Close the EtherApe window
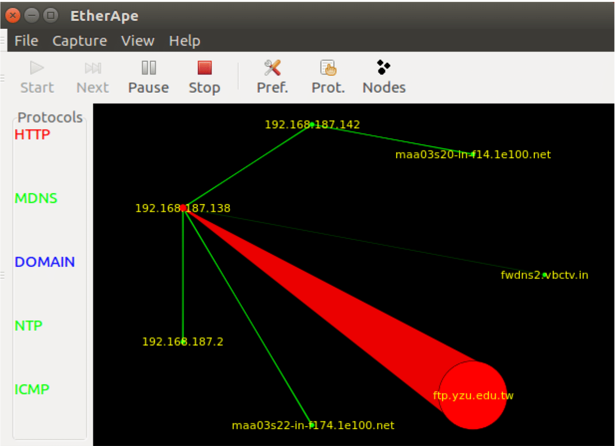Screen dimensions: 616x446 [x=13, y=15]
